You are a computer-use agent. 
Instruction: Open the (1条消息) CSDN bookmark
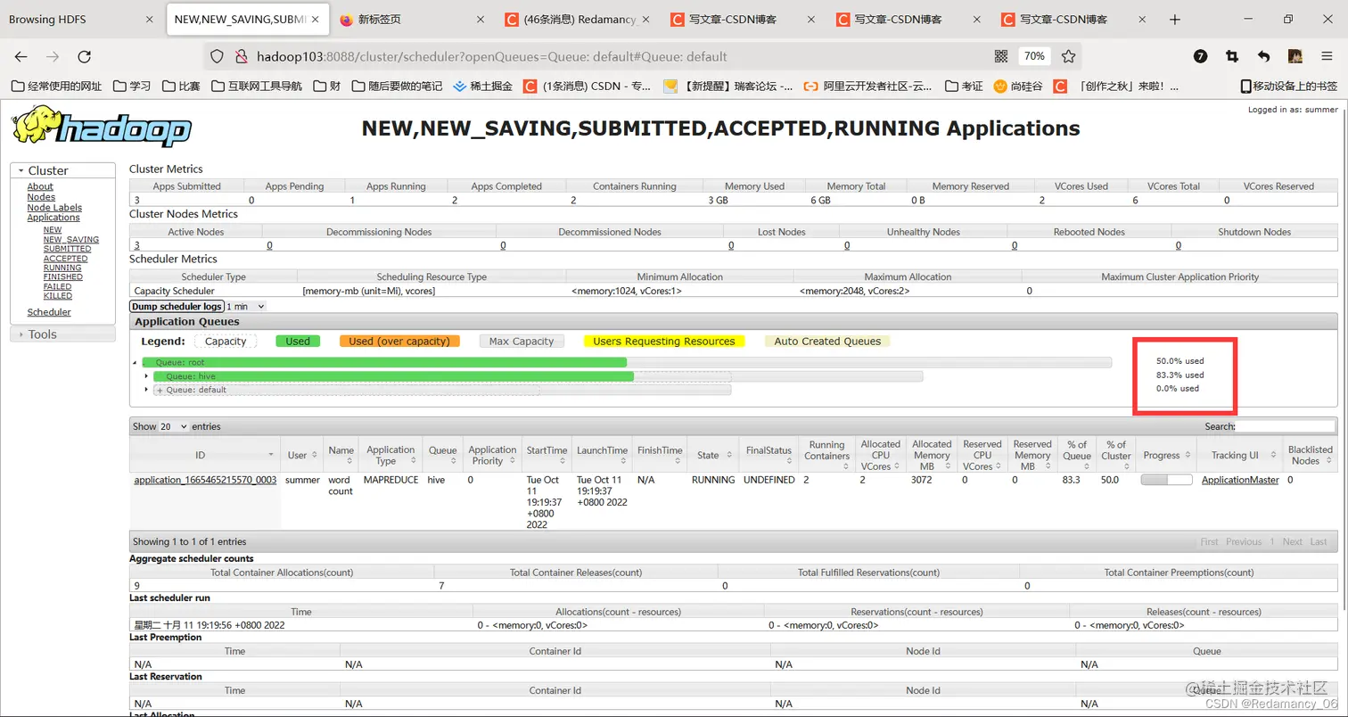pyautogui.click(x=588, y=87)
